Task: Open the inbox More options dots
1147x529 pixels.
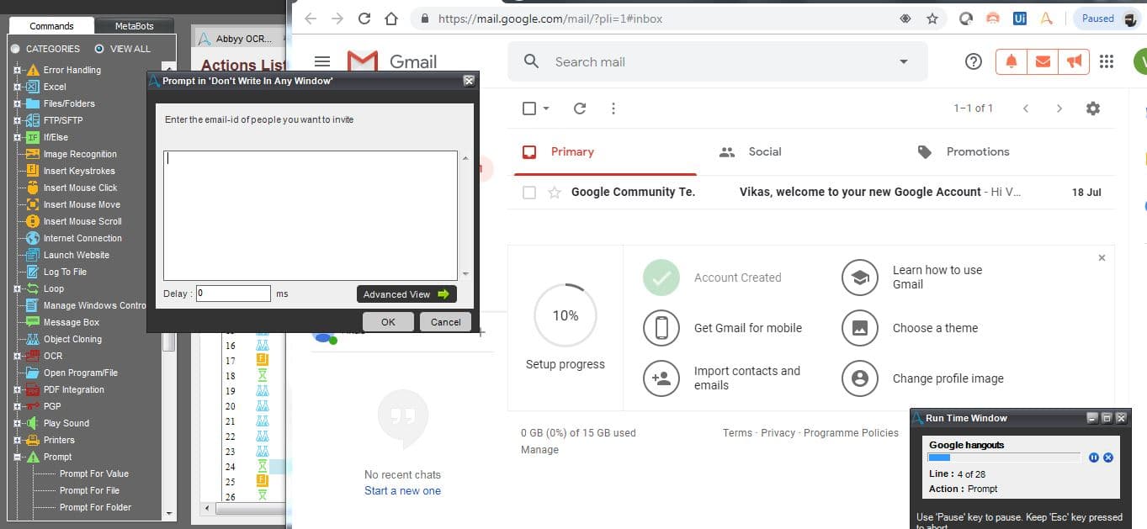Action: pyautogui.click(x=613, y=108)
